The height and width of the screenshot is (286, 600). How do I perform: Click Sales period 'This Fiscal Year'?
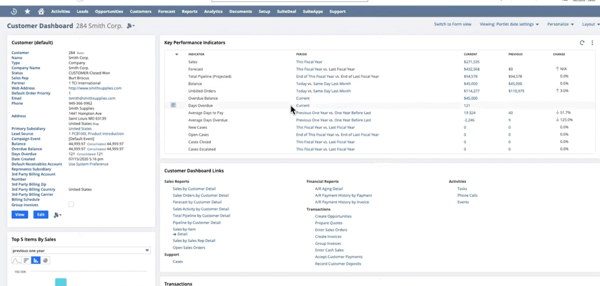click(x=309, y=62)
